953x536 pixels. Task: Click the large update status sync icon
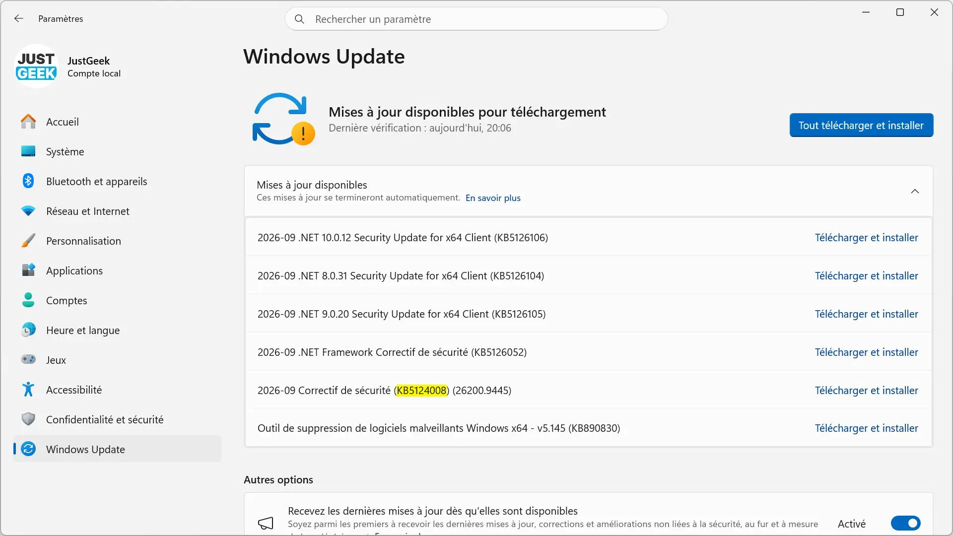point(283,119)
